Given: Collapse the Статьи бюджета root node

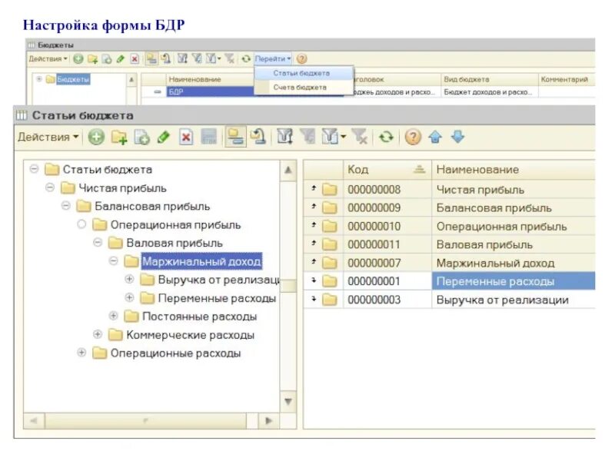Looking at the screenshot, I should click(x=35, y=169).
